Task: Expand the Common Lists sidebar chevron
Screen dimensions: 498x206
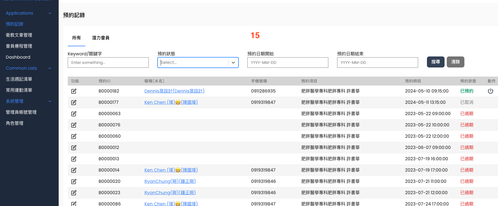Action: pyautogui.click(x=50, y=68)
